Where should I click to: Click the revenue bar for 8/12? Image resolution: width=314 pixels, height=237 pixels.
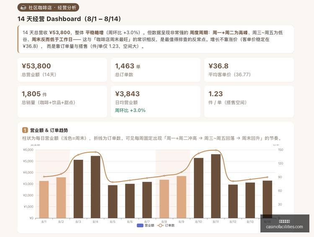tap(233, 201)
